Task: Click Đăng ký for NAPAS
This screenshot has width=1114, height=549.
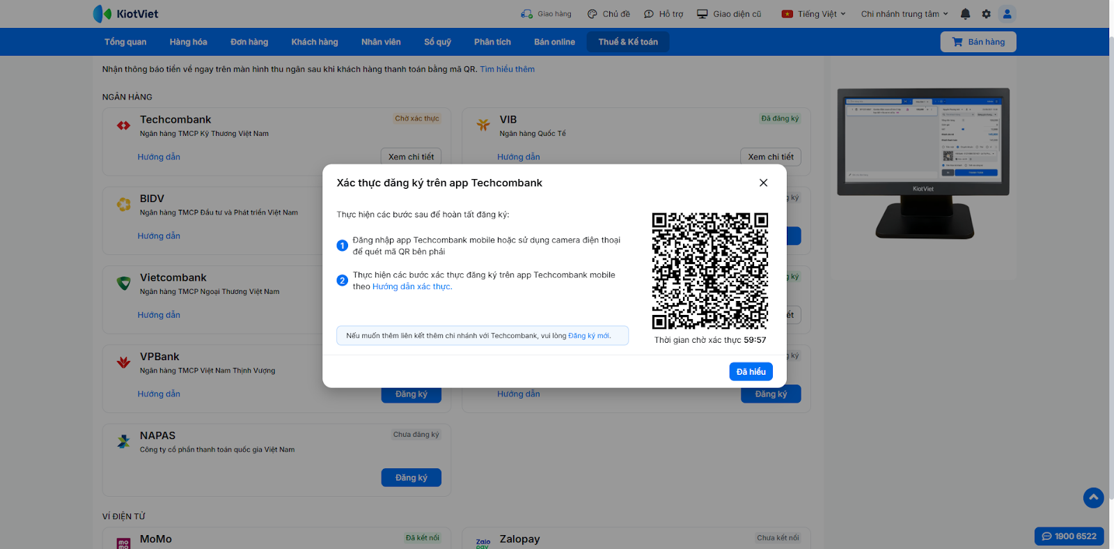Action: point(411,477)
